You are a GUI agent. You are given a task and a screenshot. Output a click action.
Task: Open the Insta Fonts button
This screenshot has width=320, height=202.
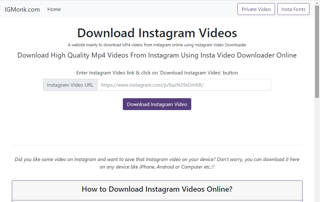click(x=293, y=9)
